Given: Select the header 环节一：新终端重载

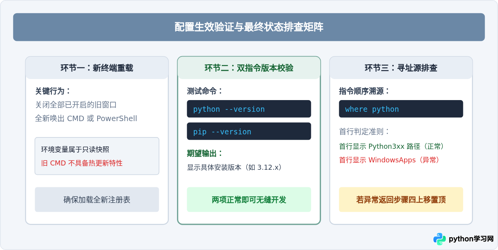Looking at the screenshot, I should [97, 68].
